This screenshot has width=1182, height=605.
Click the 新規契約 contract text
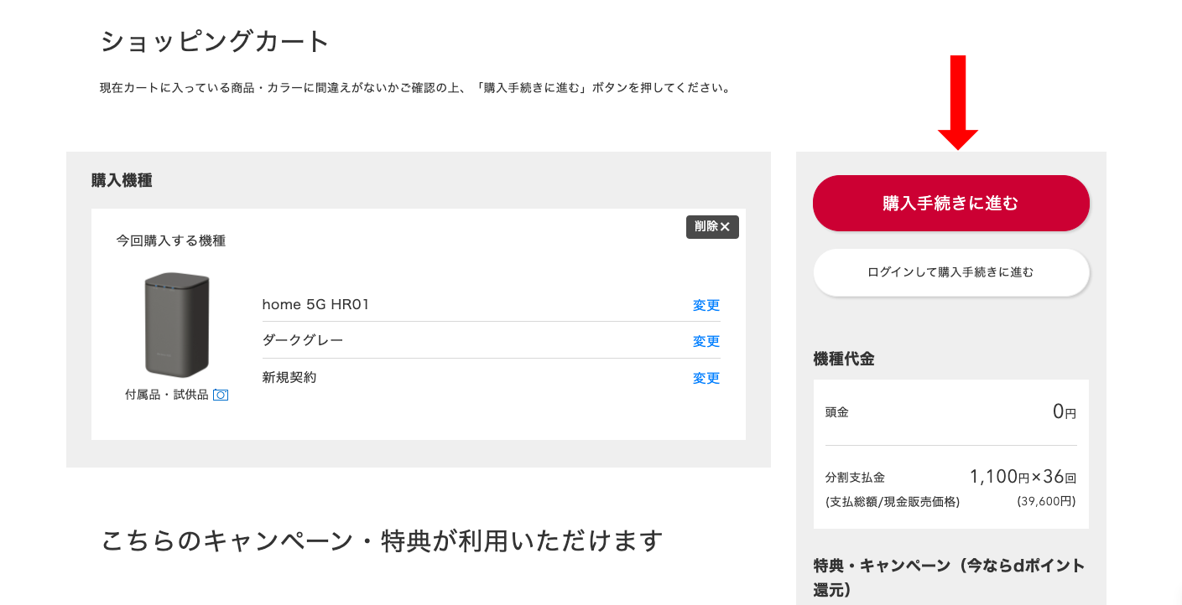[289, 377]
